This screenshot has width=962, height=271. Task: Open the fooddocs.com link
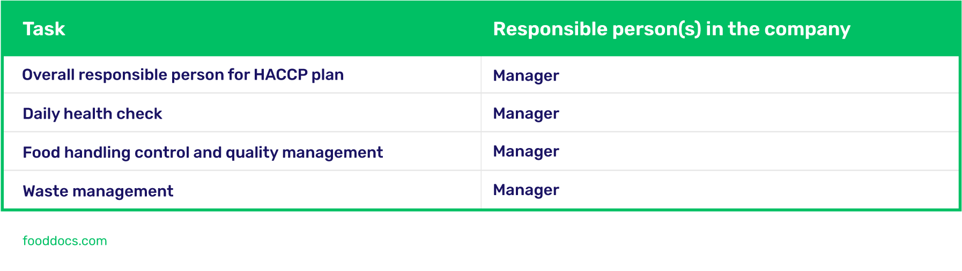click(65, 241)
